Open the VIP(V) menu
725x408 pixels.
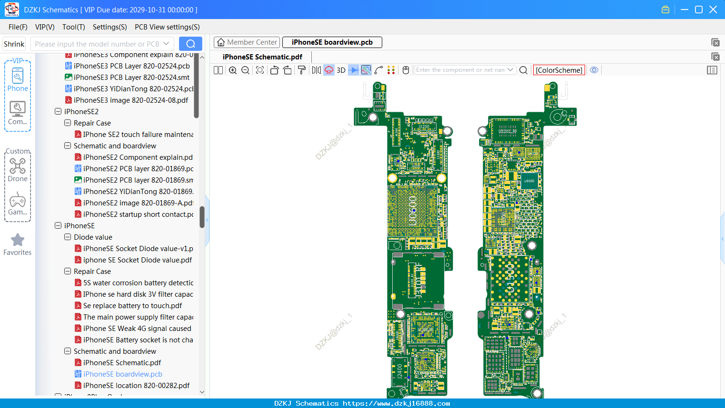[45, 27]
